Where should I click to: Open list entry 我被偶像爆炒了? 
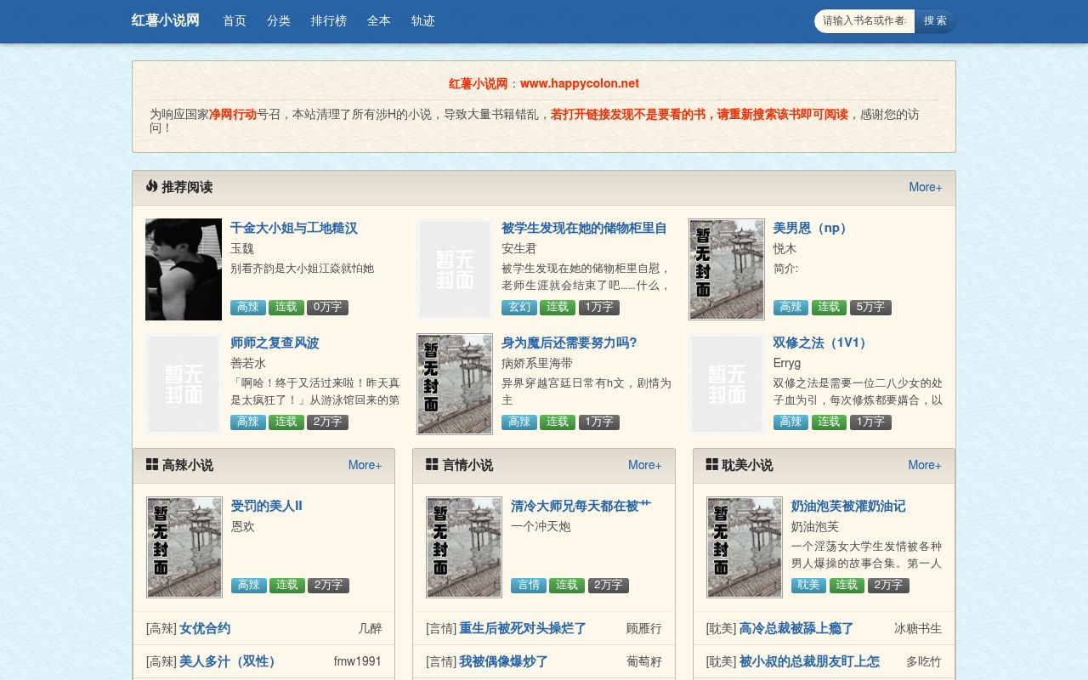pyautogui.click(x=503, y=661)
